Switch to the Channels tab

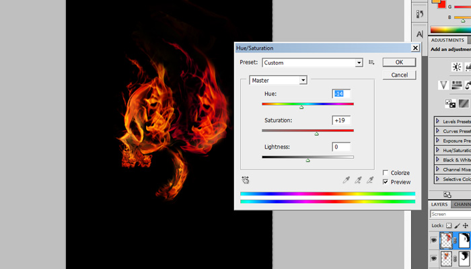tap(462, 204)
